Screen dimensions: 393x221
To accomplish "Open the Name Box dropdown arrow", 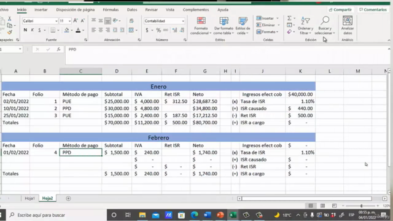I will [20, 49].
